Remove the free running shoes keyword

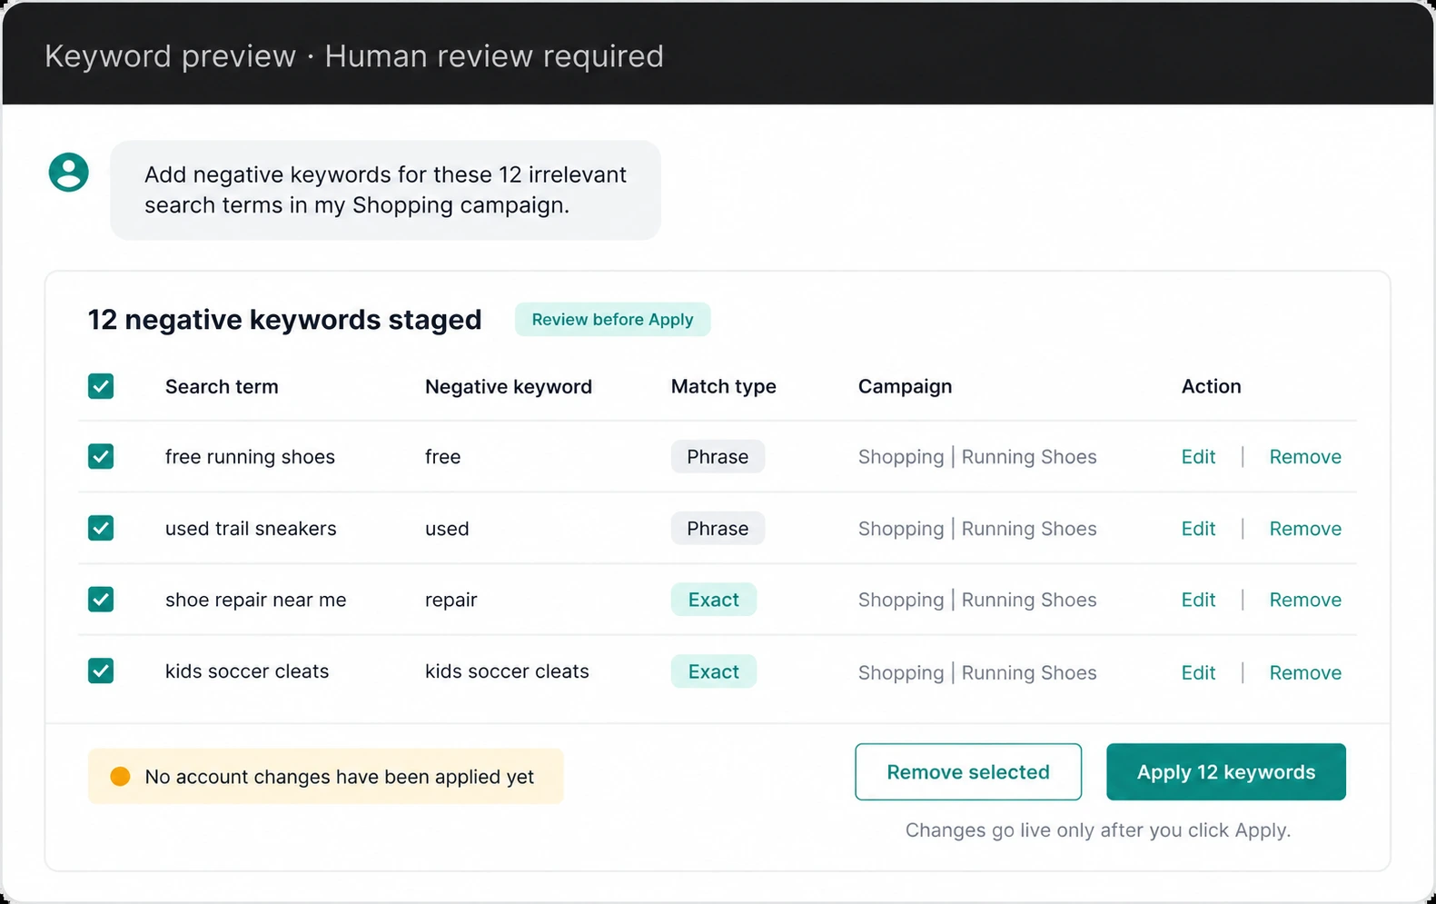click(x=1305, y=457)
